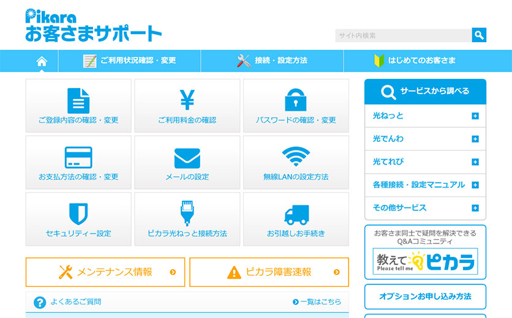The height and width of the screenshot is (318, 512).
Task: Click the 光でんわ service label
Action: click(x=388, y=139)
